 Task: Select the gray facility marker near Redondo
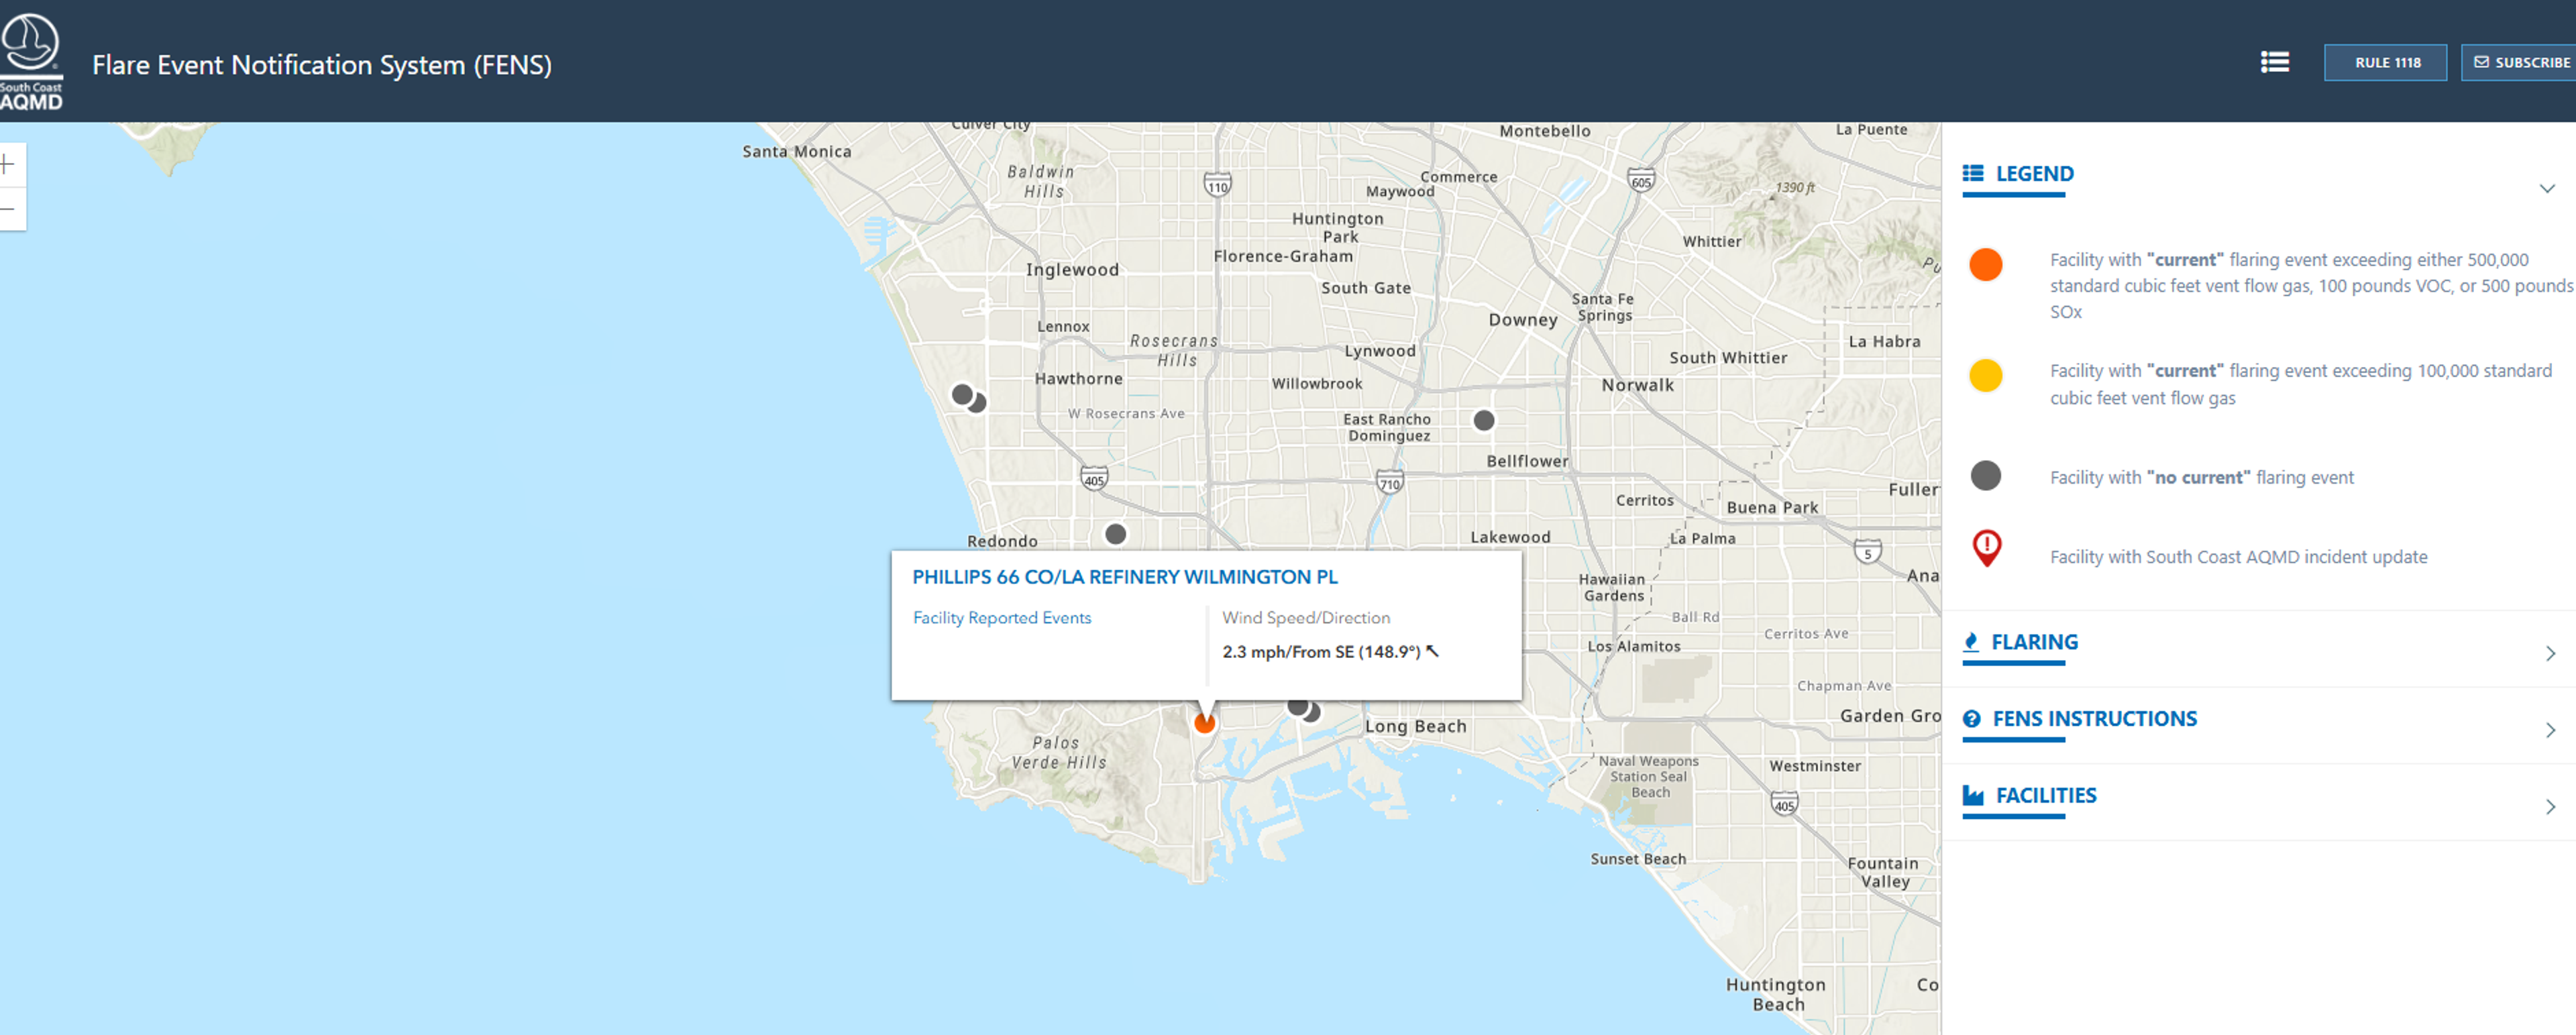pos(1115,535)
